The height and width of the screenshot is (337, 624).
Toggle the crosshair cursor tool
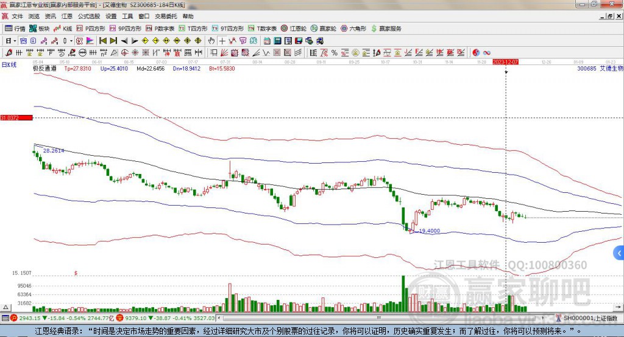(222, 41)
